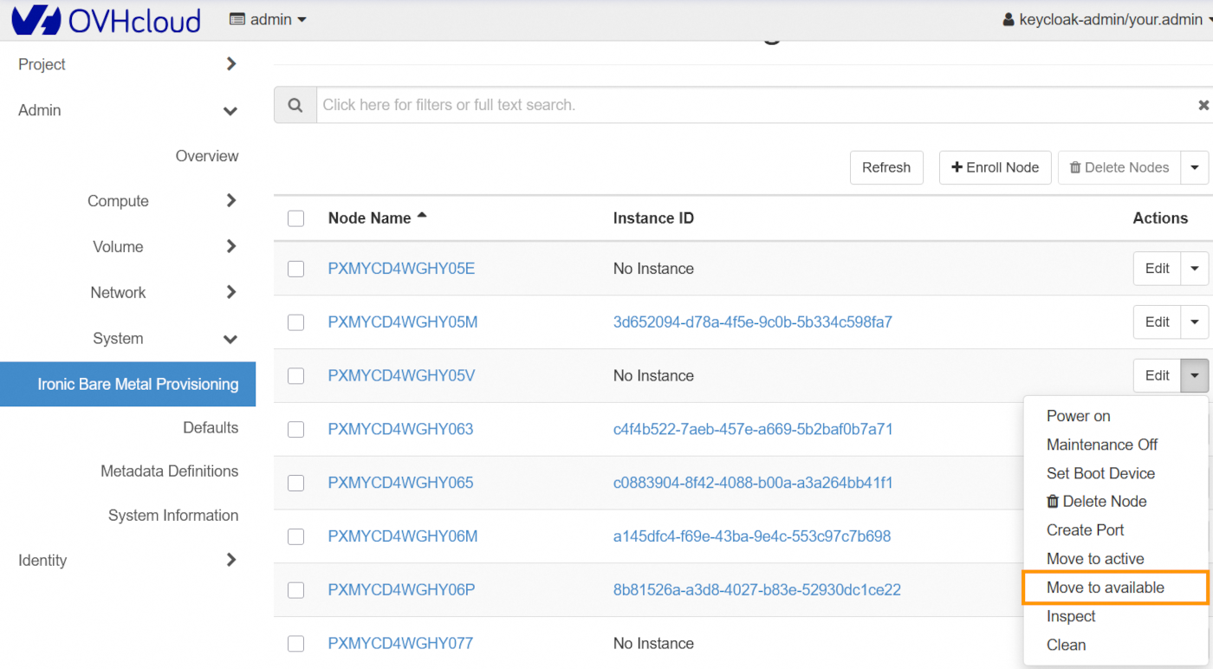Viewport: 1213px width, 669px height.
Task: Expand the Compute sidebar section
Action: [x=230, y=201]
